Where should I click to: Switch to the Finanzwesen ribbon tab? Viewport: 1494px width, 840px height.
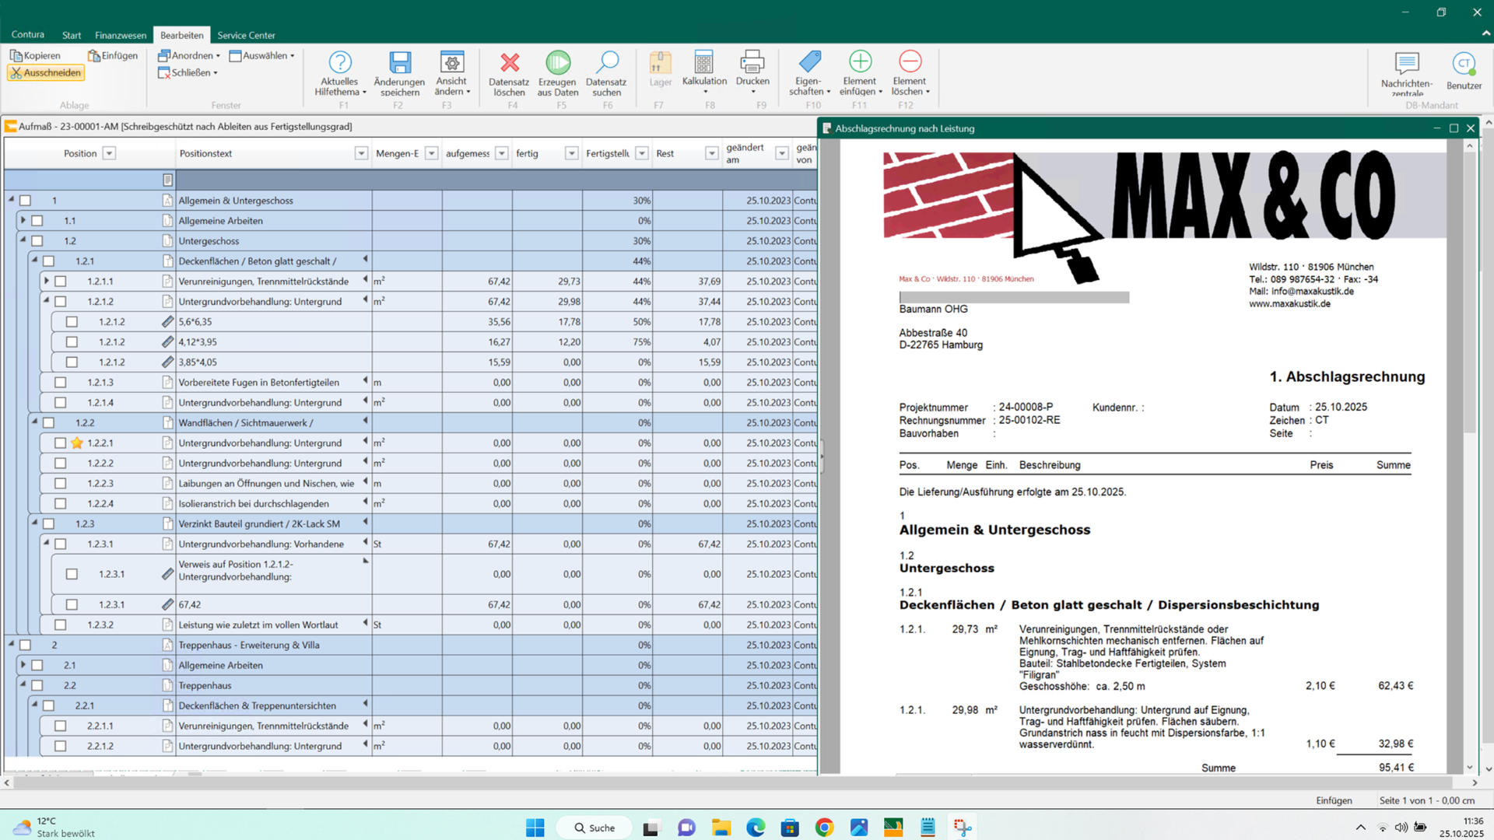120,35
